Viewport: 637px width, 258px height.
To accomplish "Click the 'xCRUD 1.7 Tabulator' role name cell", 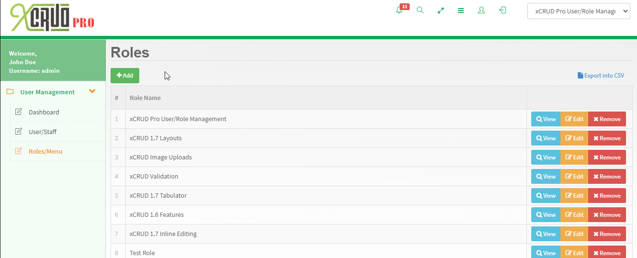I will [326, 196].
